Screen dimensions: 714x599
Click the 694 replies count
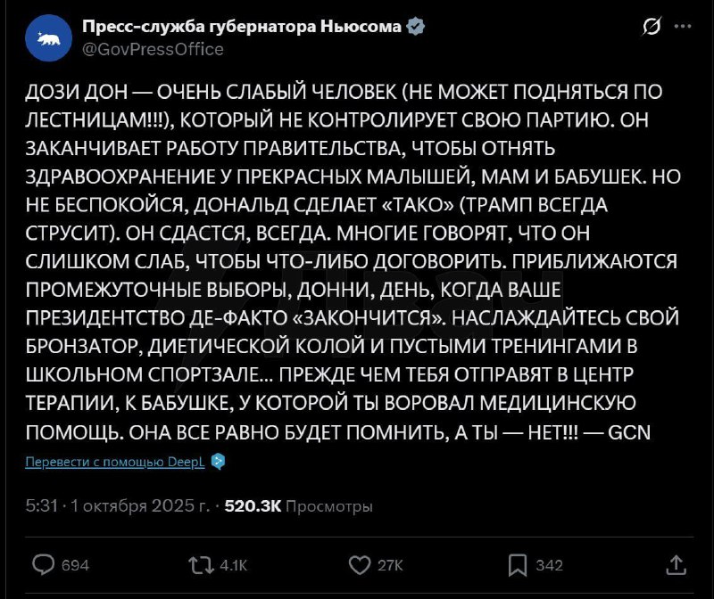pyautogui.click(x=76, y=564)
